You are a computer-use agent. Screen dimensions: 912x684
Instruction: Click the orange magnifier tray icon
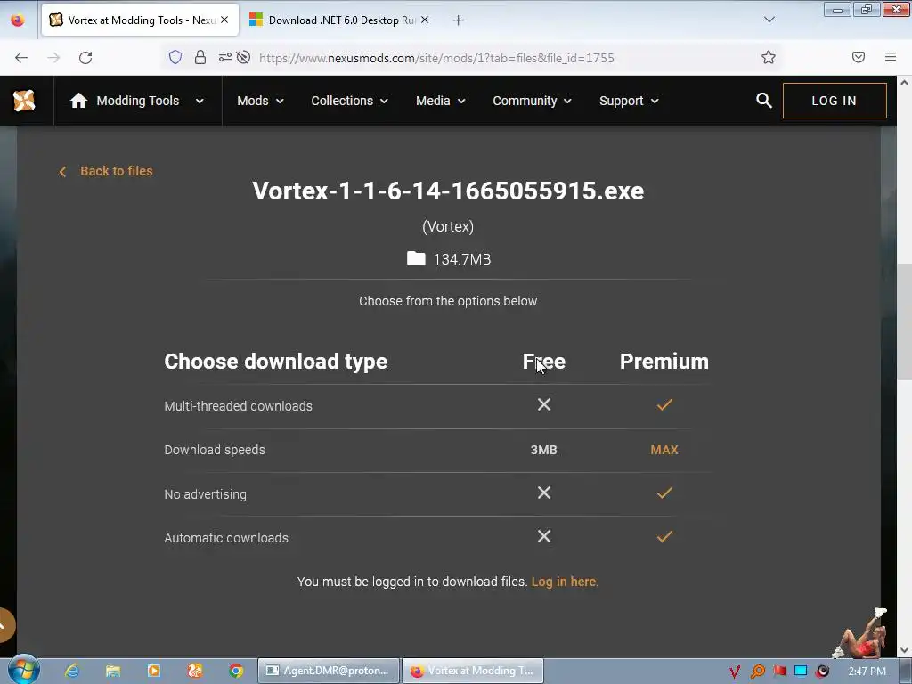click(x=757, y=672)
